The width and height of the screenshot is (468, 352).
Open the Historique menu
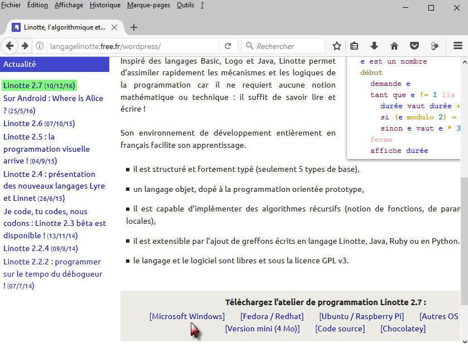[105, 5]
